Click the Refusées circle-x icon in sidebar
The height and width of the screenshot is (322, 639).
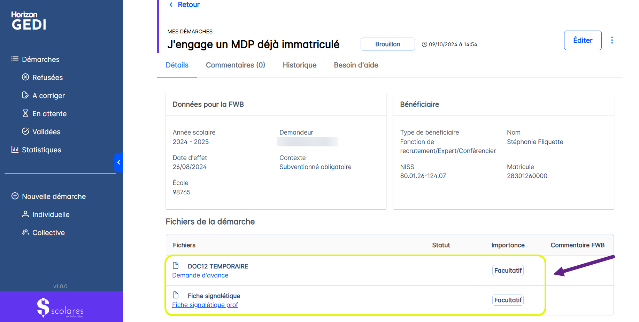click(x=25, y=77)
